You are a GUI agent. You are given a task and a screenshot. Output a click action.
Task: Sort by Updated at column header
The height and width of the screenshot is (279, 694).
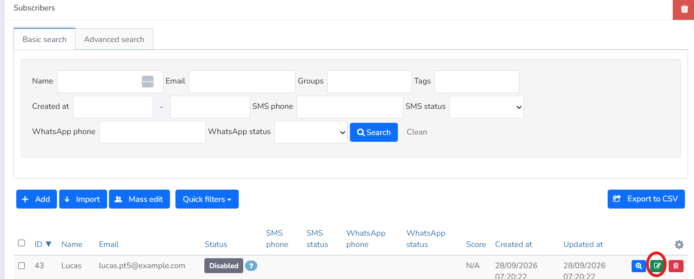coord(583,244)
